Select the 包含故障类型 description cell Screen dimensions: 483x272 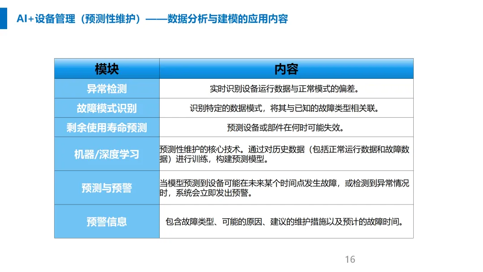286,221
